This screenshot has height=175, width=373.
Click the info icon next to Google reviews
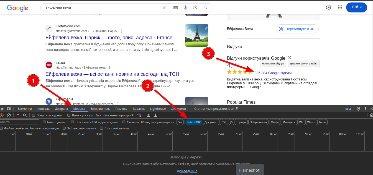289,58
